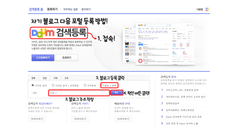Click the blue 확인 button
The width and height of the screenshot is (238, 134).
[x=116, y=93]
